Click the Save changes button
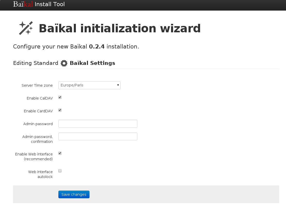This screenshot has height=208, width=286. [x=74, y=194]
